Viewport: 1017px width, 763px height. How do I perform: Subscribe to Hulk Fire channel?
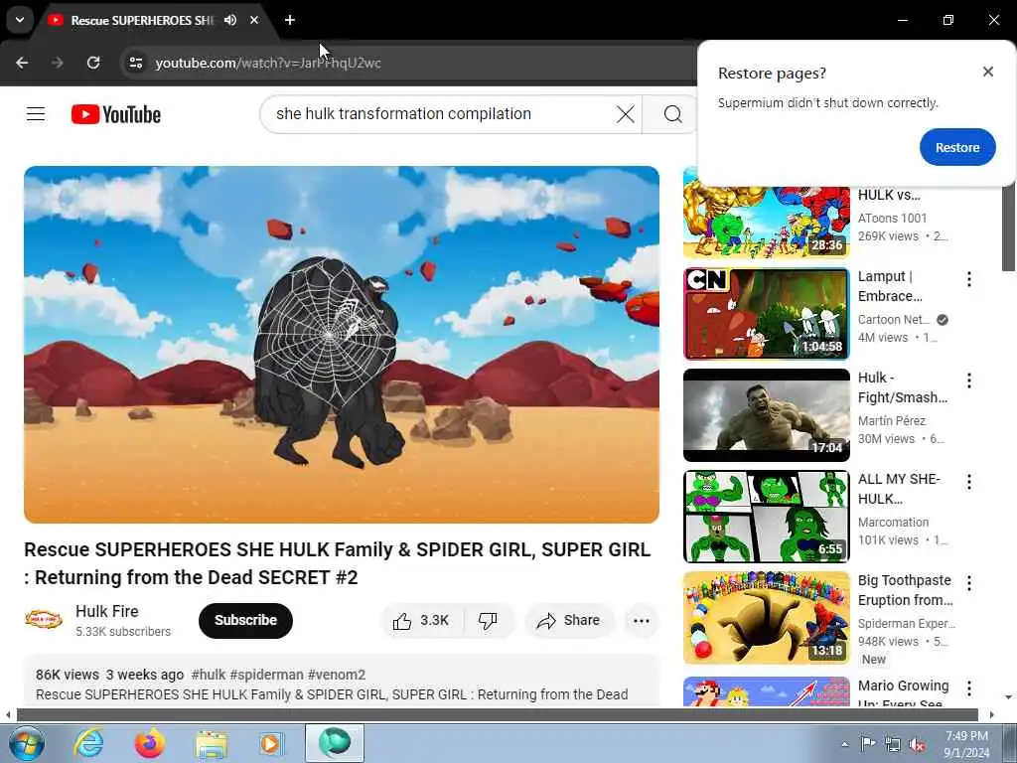246,620
